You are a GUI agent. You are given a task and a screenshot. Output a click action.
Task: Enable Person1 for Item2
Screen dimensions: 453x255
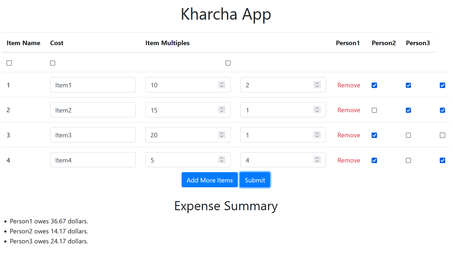[374, 110]
